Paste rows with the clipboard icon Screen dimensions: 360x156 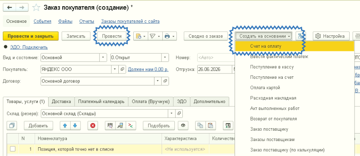tap(211, 125)
